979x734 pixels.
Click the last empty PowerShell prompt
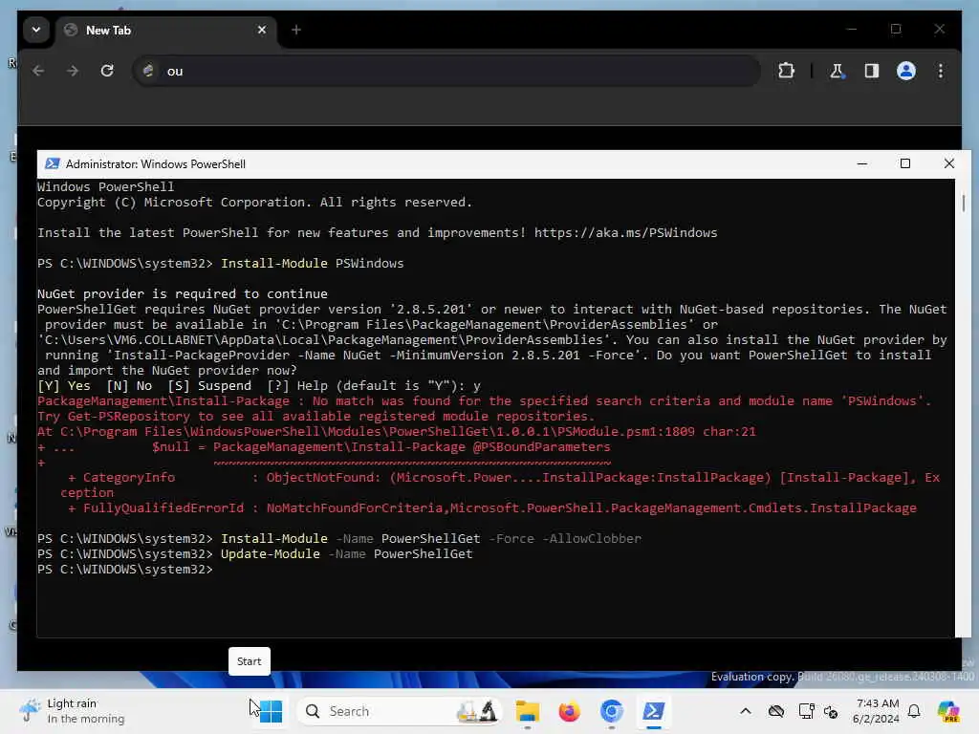tap(125, 570)
